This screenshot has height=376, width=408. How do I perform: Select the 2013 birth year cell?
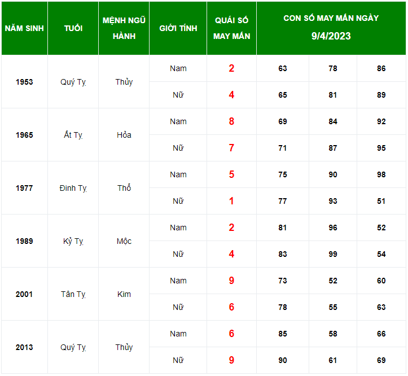coord(24,347)
